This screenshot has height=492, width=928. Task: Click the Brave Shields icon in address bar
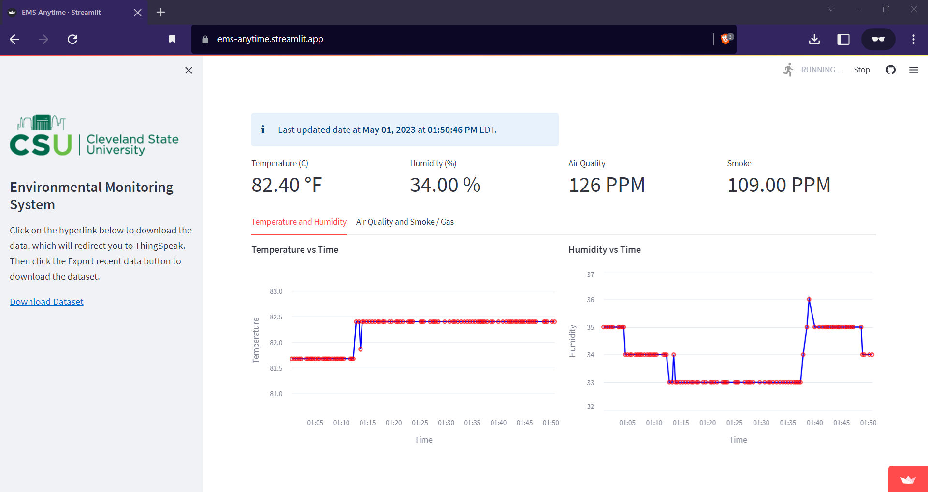click(725, 39)
